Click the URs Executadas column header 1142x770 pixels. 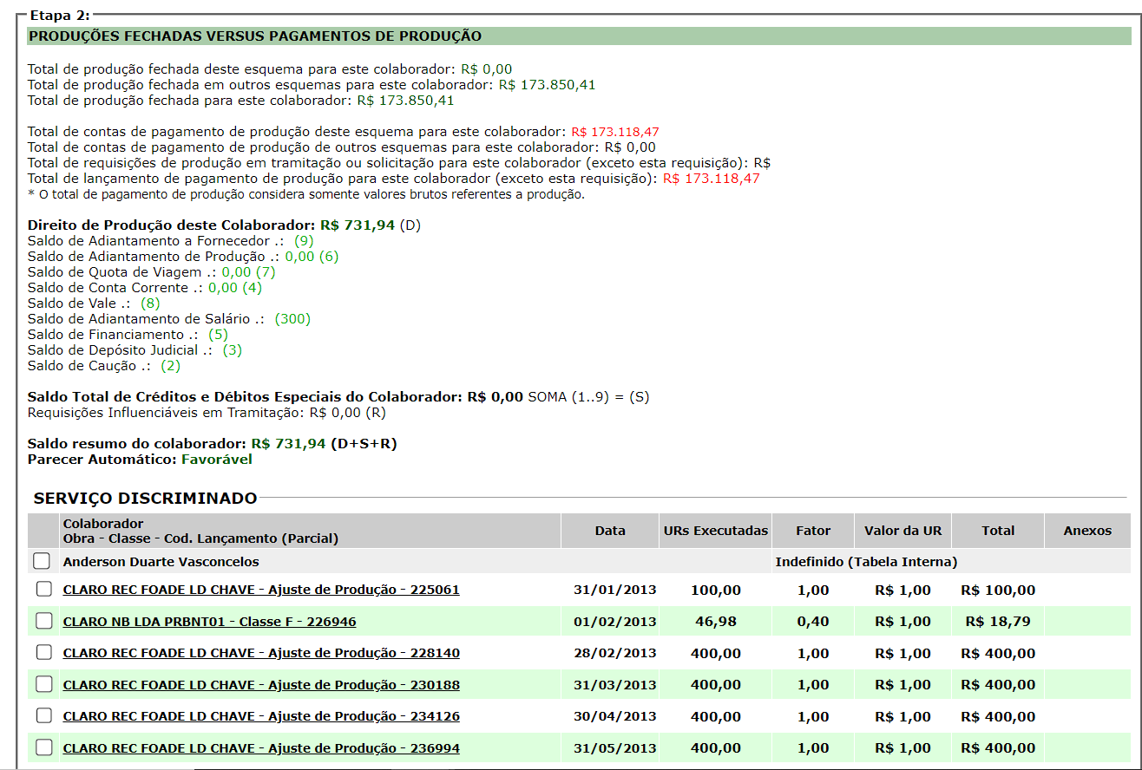coord(715,531)
